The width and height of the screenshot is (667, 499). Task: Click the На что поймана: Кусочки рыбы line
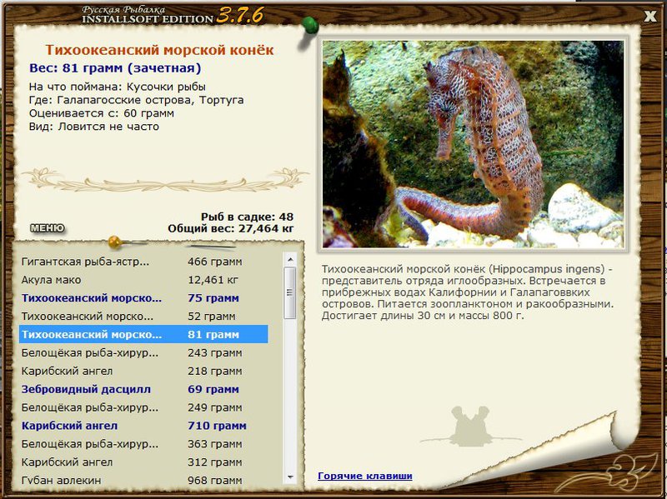(118, 87)
